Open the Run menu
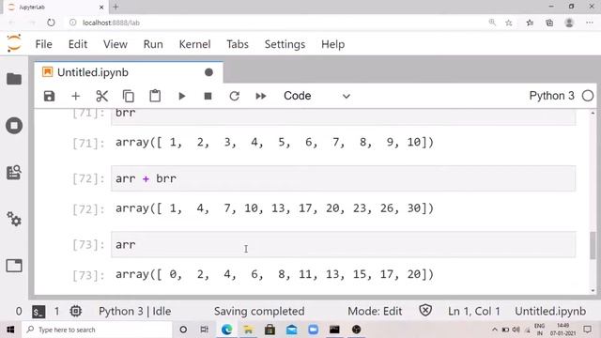The width and height of the screenshot is (601, 338). pyautogui.click(x=153, y=44)
